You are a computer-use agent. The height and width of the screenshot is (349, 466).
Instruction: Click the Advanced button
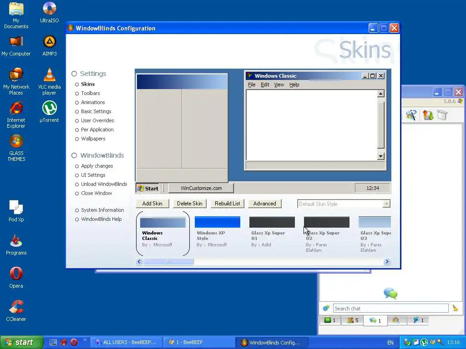[x=264, y=204]
